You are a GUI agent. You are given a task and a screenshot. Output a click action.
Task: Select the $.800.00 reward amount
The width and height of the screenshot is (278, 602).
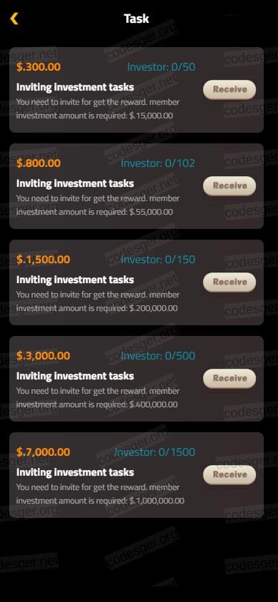pos(38,163)
